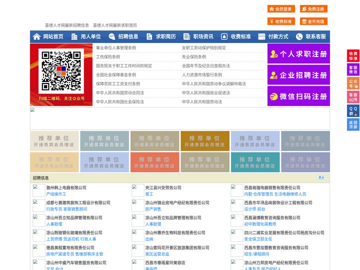Click the person icon on 个人求职注册
Viewport: 360px width, 270px height.
pyautogui.click(x=273, y=54)
